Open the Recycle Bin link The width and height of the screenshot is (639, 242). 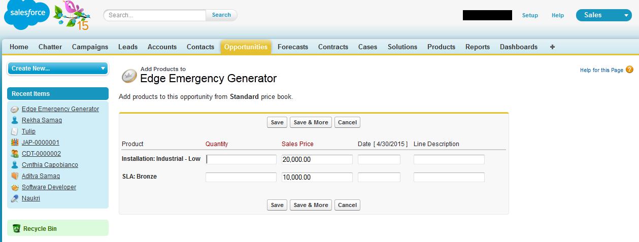click(x=40, y=229)
